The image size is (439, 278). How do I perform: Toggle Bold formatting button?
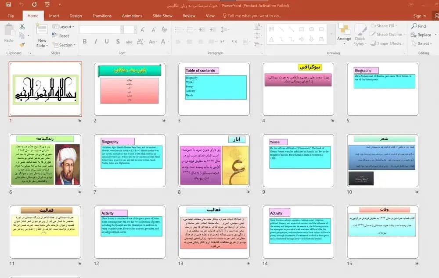85,41
